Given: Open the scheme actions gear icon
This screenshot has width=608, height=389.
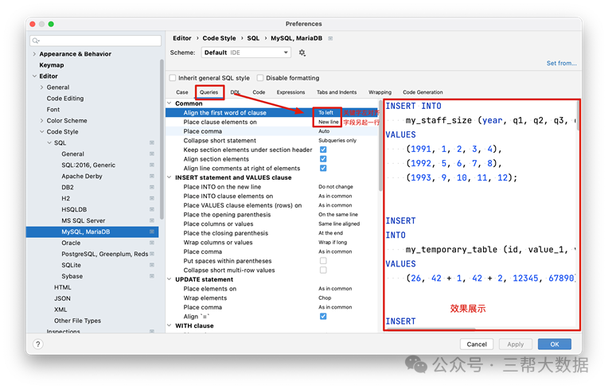Looking at the screenshot, I should (302, 53).
